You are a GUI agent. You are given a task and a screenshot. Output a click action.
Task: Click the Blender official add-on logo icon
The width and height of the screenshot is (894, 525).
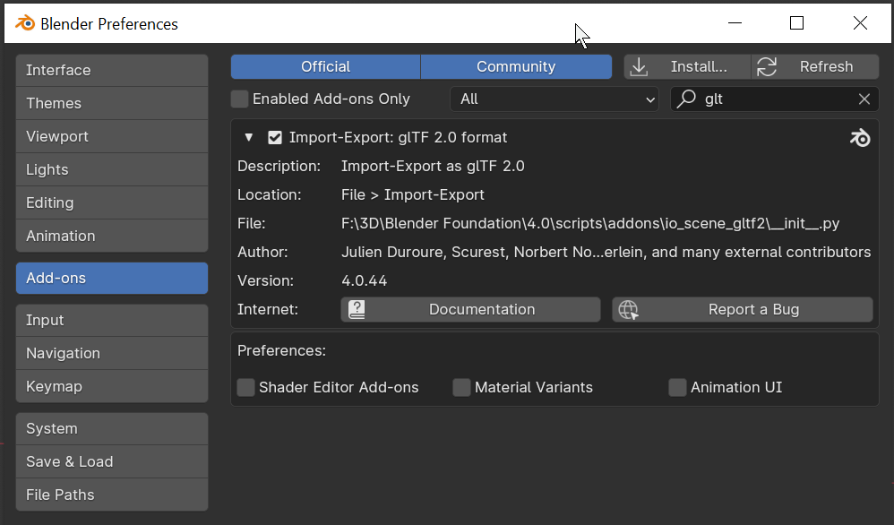[860, 137]
